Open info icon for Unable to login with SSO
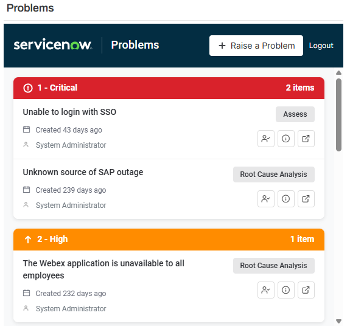This screenshot has width=350, height=335. [285, 139]
